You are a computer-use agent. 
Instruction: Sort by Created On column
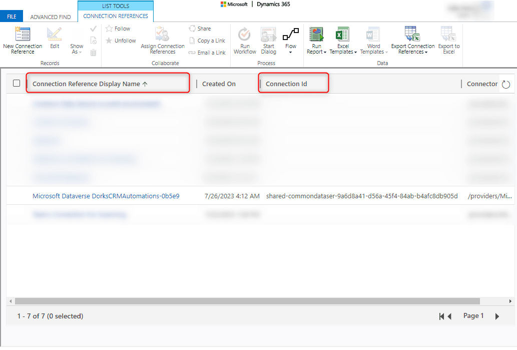(x=219, y=84)
